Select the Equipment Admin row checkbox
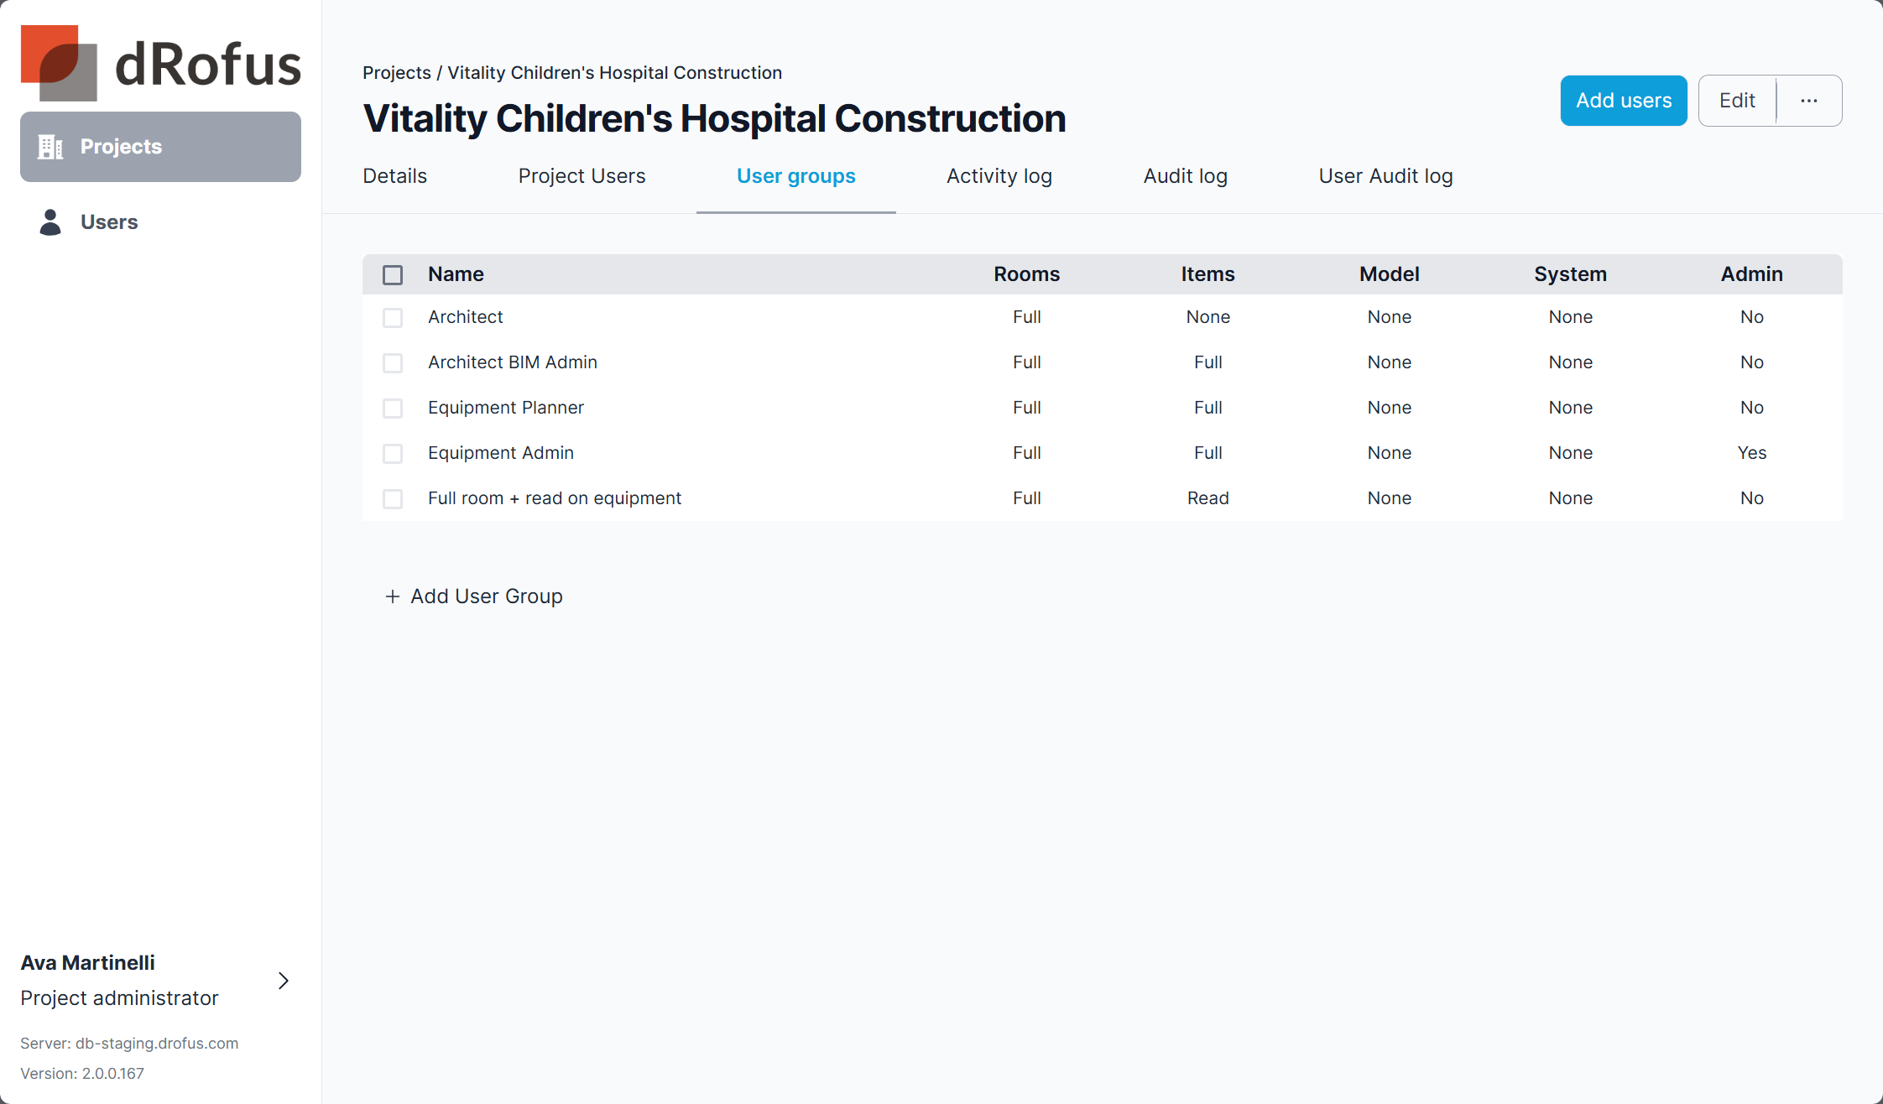This screenshot has height=1104, width=1883. pyautogui.click(x=393, y=454)
